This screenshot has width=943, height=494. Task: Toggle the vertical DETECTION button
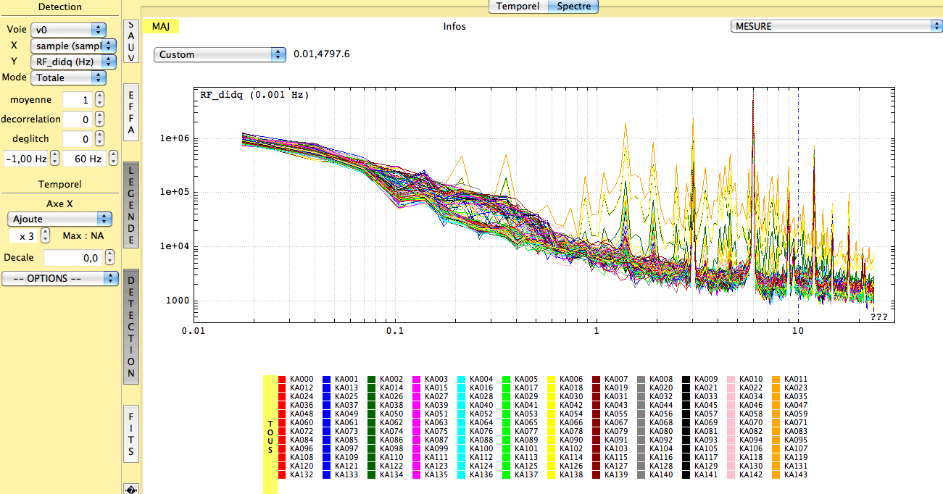pyautogui.click(x=131, y=326)
